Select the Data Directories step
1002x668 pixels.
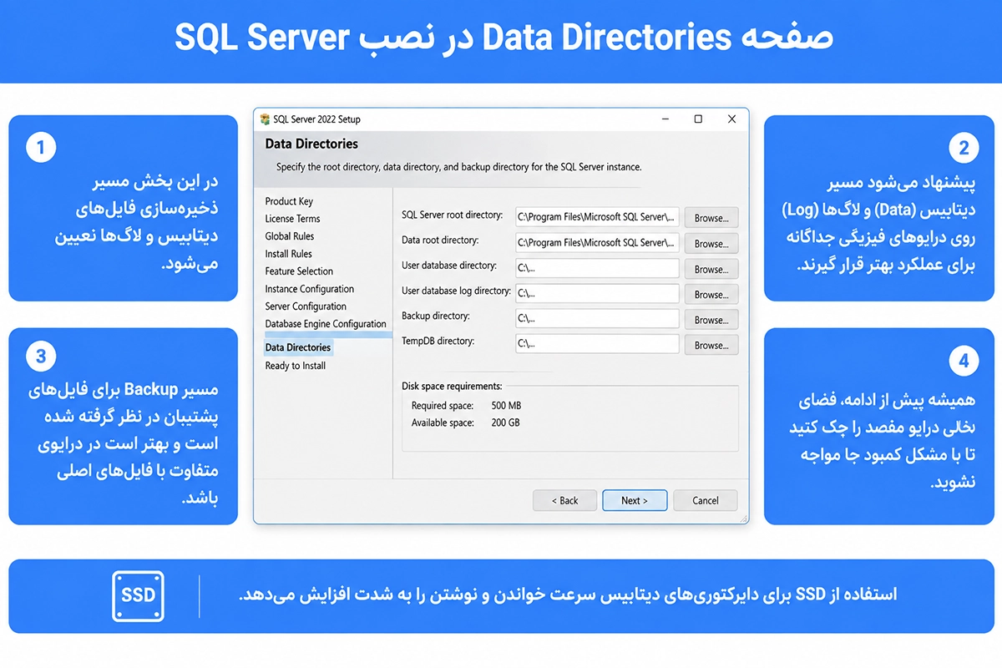click(298, 347)
